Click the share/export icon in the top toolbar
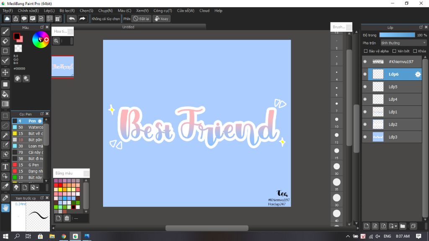The image size is (429, 241). click(x=16, y=18)
